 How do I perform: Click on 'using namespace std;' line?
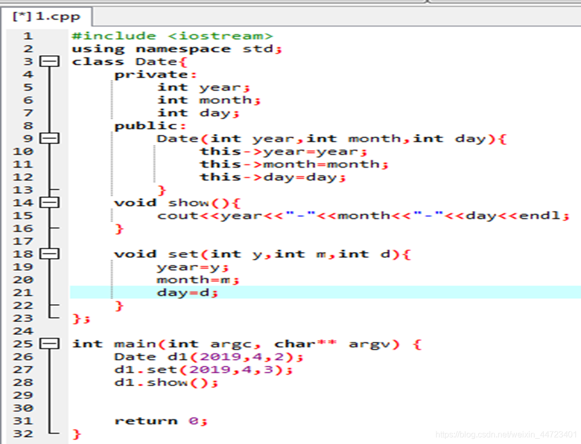click(x=177, y=49)
